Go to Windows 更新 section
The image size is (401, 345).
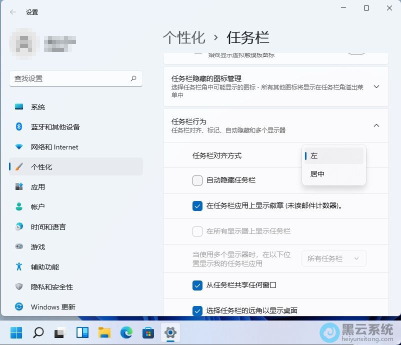point(52,307)
